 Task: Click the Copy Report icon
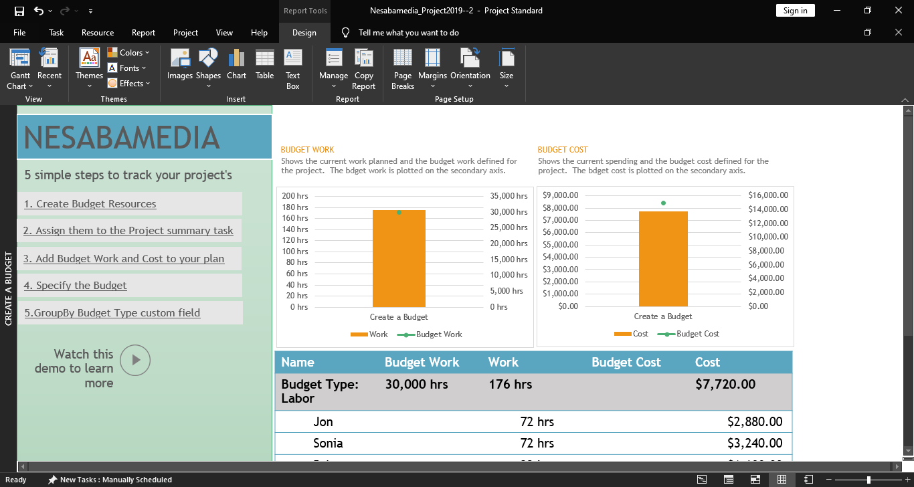363,68
